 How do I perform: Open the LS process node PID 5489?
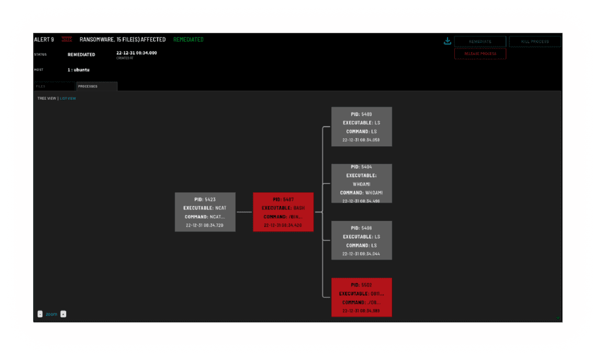(361, 127)
